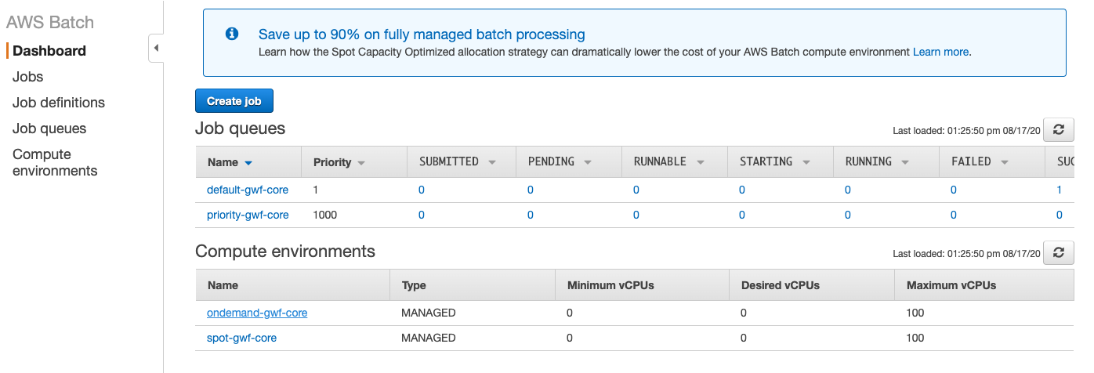Screen dimensions: 1094x373
Task: View SUBMITTED count for default-gwf-core
Action: (x=422, y=190)
